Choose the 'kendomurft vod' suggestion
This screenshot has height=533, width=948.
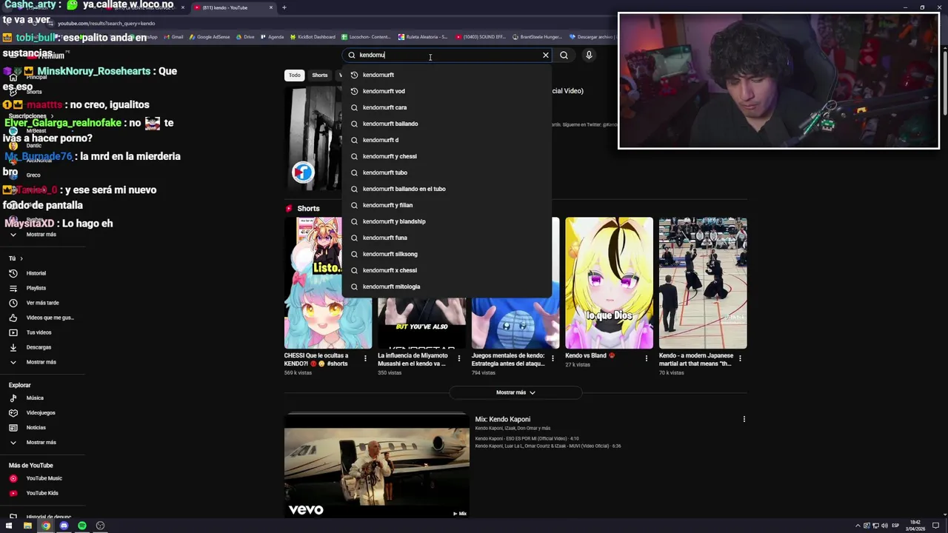tap(447, 91)
